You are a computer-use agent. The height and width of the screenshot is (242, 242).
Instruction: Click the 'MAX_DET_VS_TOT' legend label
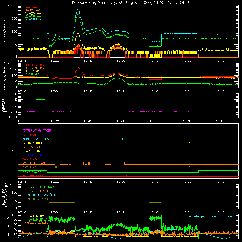(x=37, y=222)
